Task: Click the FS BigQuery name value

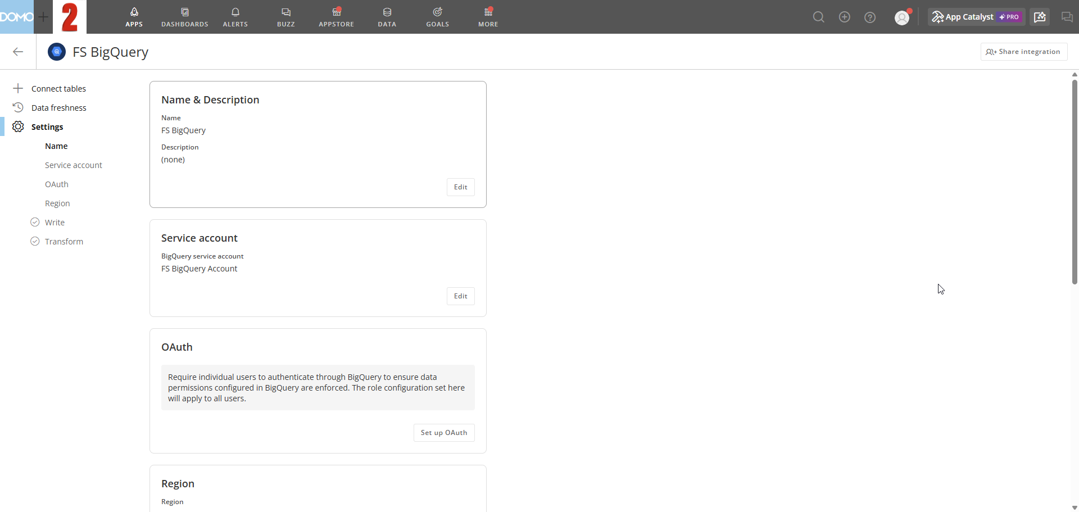Action: (x=184, y=130)
